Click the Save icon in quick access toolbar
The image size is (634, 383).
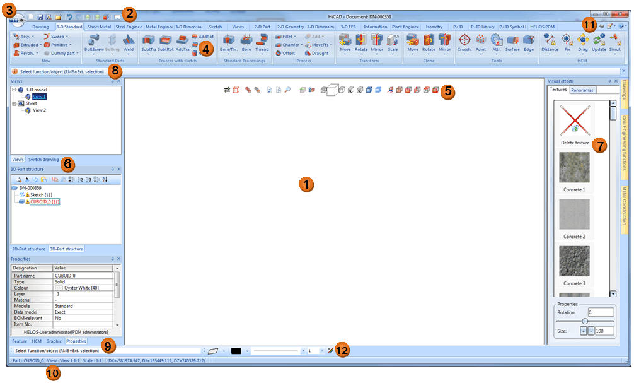click(x=40, y=17)
